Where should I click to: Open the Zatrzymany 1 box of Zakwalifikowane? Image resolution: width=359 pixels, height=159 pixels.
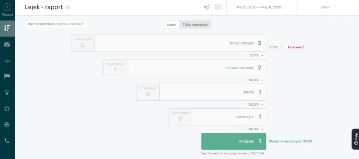(x=115, y=68)
